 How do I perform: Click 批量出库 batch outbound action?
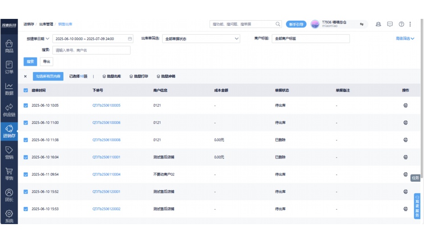(x=112, y=76)
